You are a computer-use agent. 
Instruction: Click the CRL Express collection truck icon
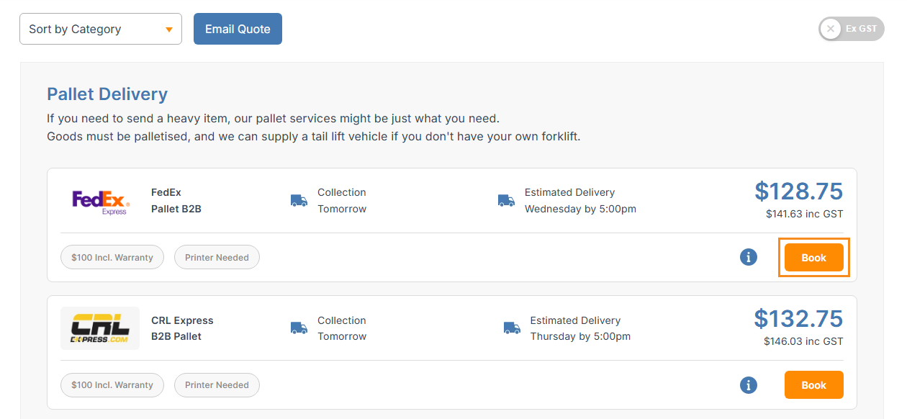coord(299,328)
